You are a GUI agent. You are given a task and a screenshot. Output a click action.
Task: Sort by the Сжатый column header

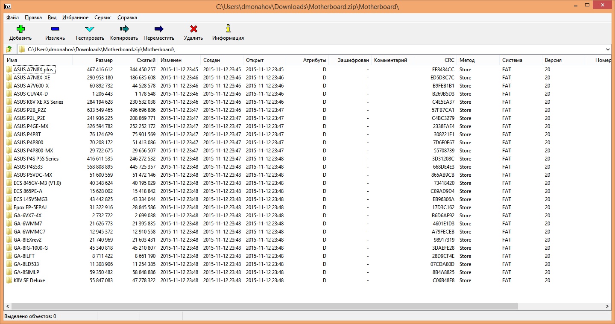tap(137, 60)
